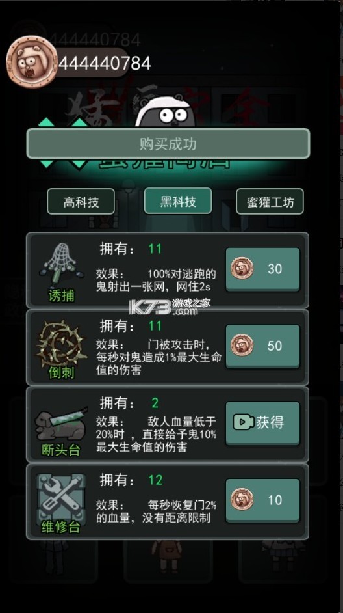Image resolution: width=343 pixels, height=613 pixels.
Task: Click the video ad icon beside 获得
Action: coord(243,422)
